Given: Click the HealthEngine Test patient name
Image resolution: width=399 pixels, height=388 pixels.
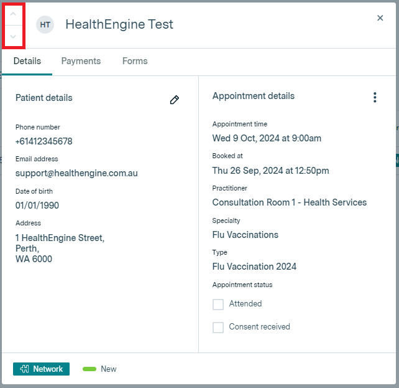Looking at the screenshot, I should coord(119,25).
